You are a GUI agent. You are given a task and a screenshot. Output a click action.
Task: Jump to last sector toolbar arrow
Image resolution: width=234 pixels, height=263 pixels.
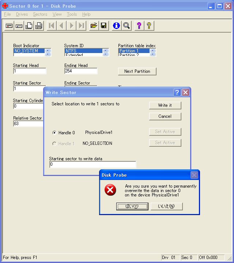coord(81,26)
